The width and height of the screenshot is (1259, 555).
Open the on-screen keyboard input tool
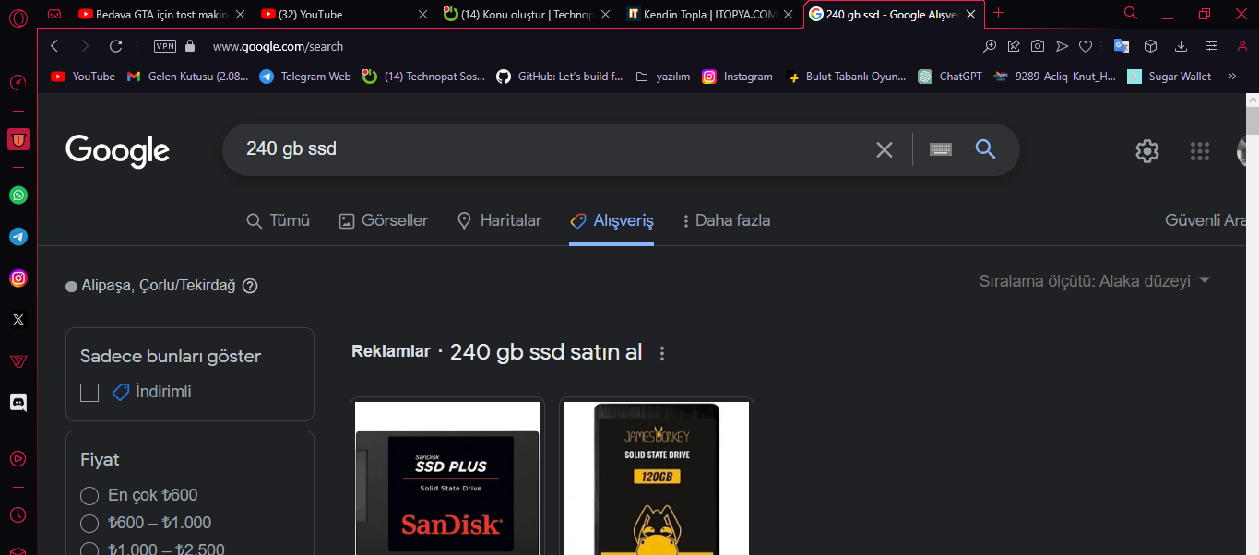(x=941, y=149)
